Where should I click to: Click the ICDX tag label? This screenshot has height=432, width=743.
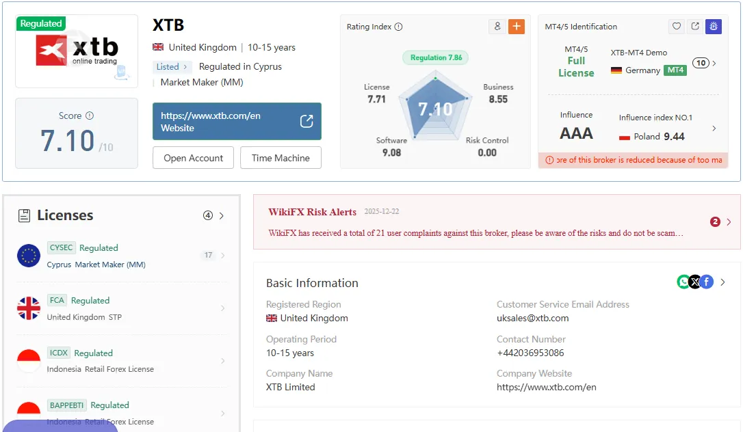click(59, 353)
